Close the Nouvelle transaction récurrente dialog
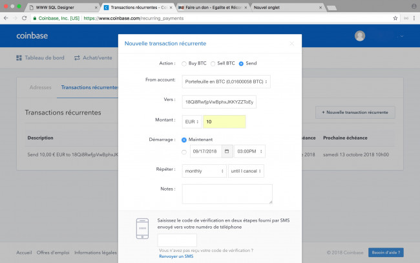Image resolution: width=420 pixels, height=263 pixels. coord(291,44)
